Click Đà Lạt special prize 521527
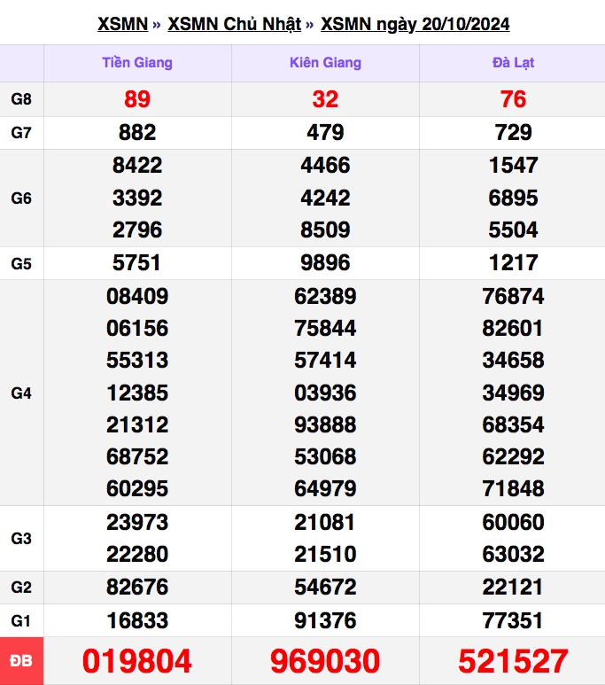605x685 pixels. pyautogui.click(x=513, y=661)
